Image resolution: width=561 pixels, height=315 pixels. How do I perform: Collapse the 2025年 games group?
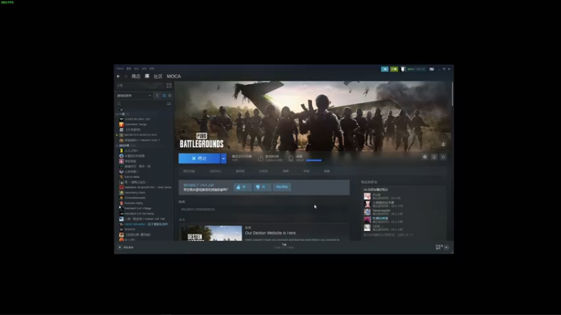pyautogui.click(x=117, y=146)
